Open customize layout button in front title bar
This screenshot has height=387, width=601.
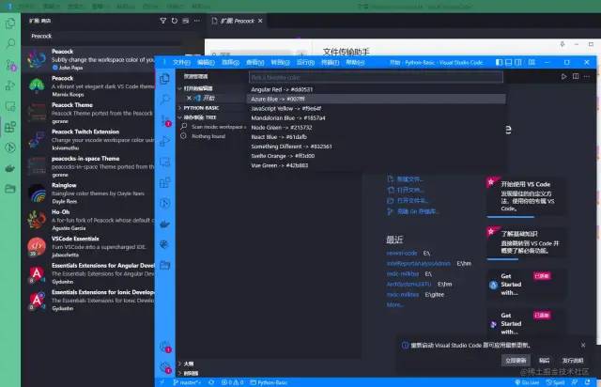coord(532,62)
